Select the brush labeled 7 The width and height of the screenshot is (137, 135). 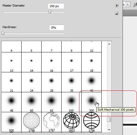52,47
